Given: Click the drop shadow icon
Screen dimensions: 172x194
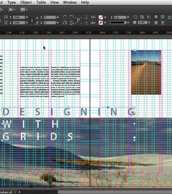Looking at the screenshot, I should coord(135,17).
